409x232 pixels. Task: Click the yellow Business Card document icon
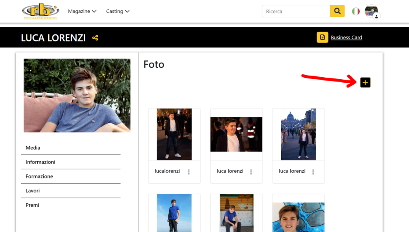coord(322,37)
